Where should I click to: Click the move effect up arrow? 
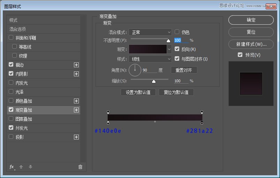[21, 167]
